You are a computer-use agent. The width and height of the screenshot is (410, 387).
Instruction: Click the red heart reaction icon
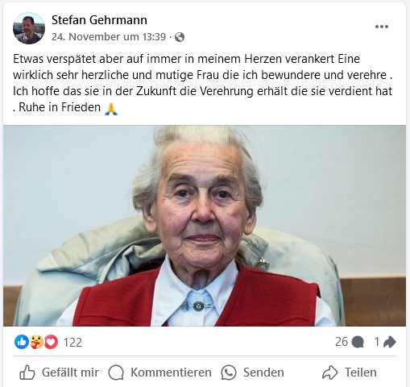point(51,342)
